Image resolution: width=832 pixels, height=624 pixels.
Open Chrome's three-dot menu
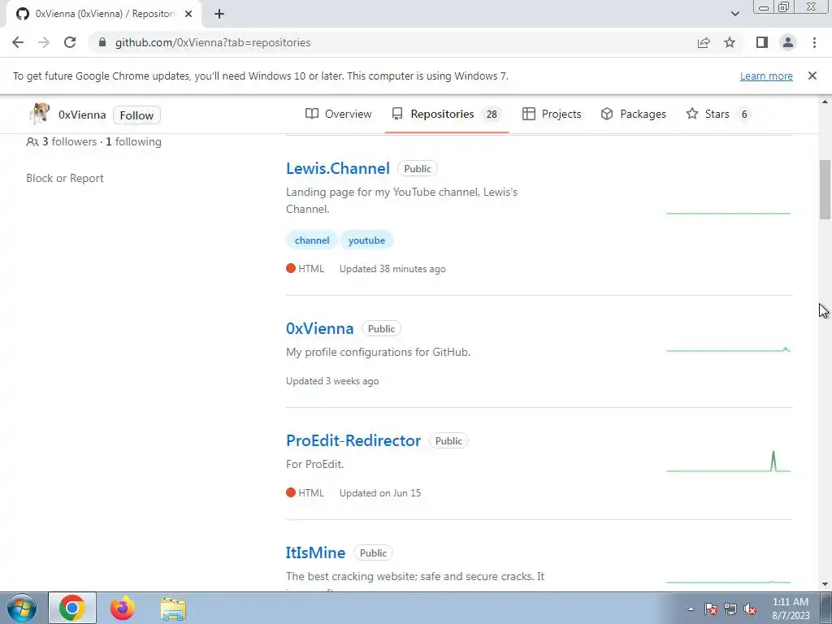814,42
